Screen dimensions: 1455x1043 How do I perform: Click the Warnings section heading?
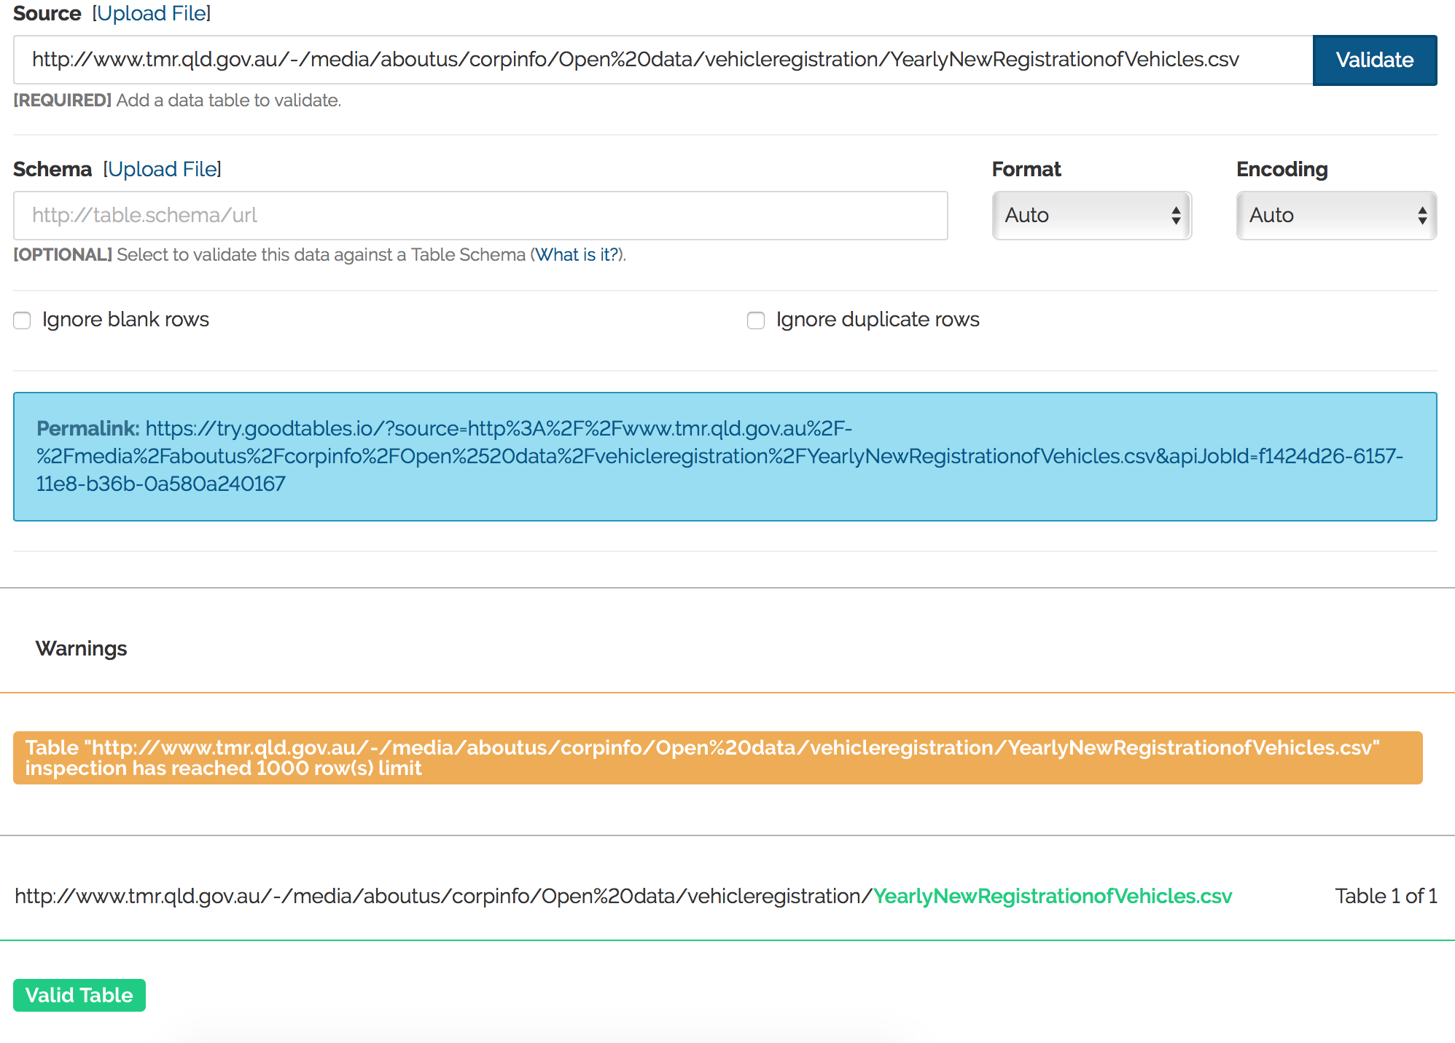pos(82,648)
